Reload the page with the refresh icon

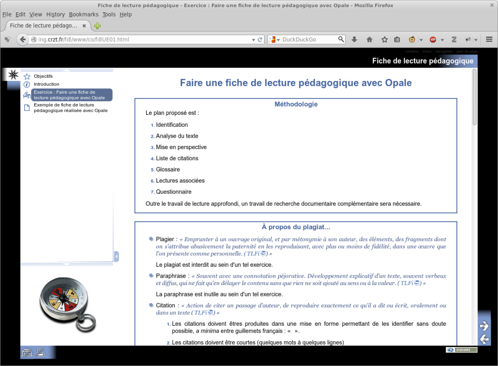(x=260, y=40)
